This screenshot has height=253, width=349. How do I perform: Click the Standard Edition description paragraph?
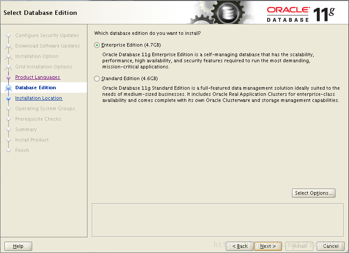[221, 94]
